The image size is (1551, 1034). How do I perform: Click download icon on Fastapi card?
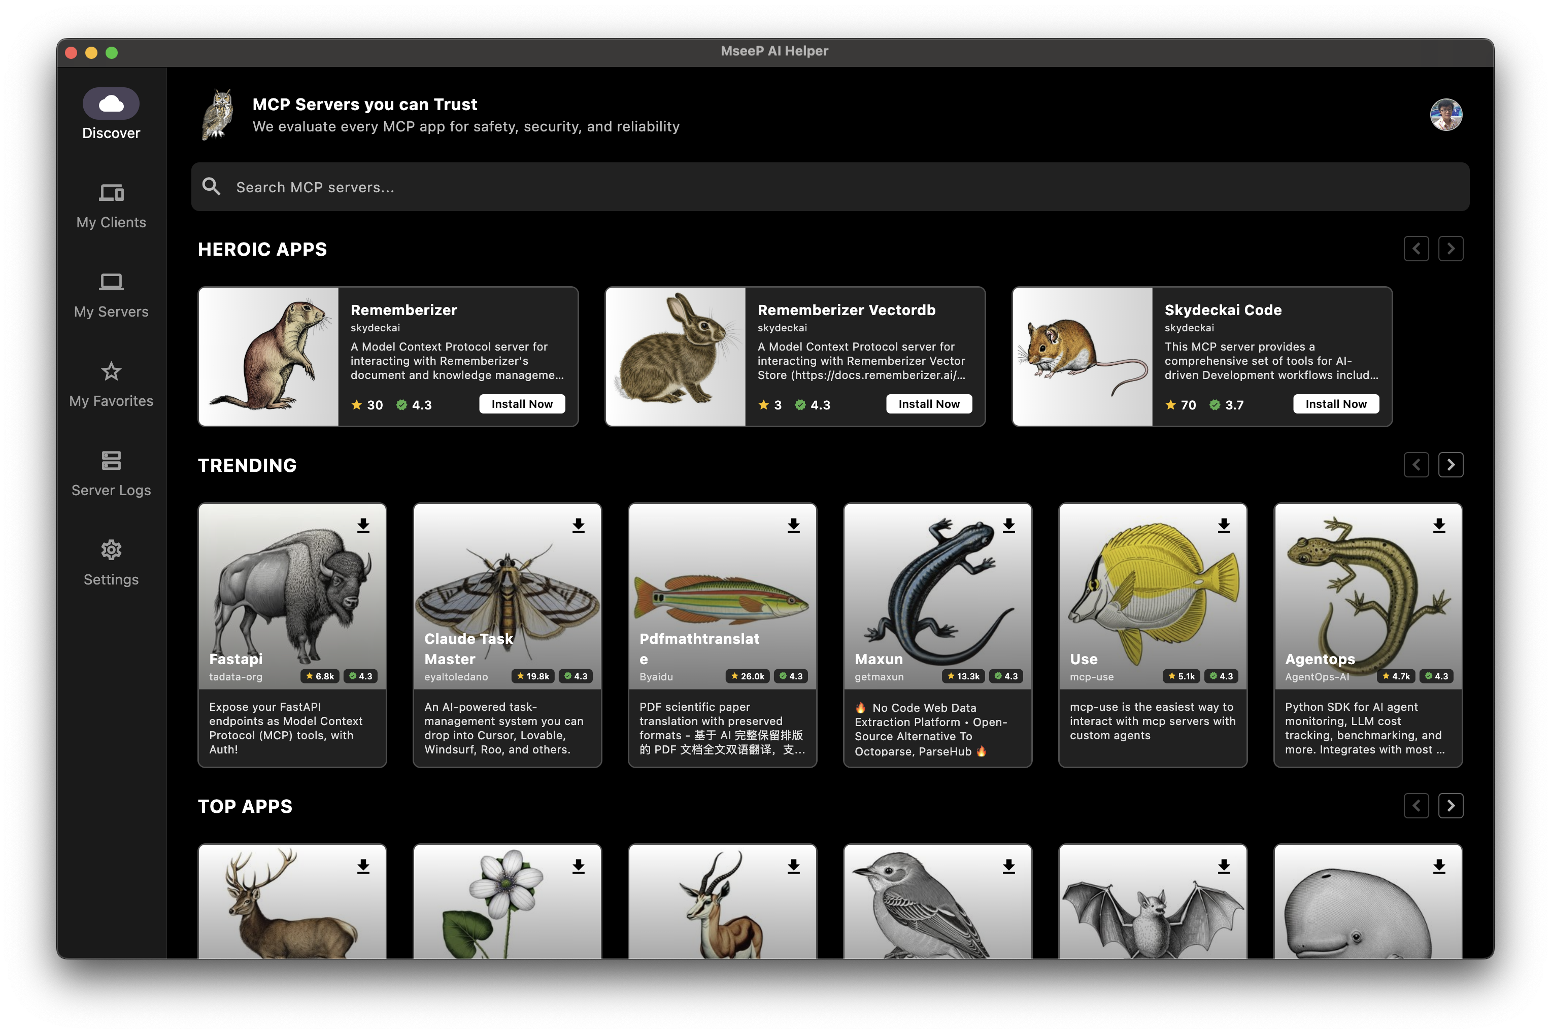[x=363, y=526]
